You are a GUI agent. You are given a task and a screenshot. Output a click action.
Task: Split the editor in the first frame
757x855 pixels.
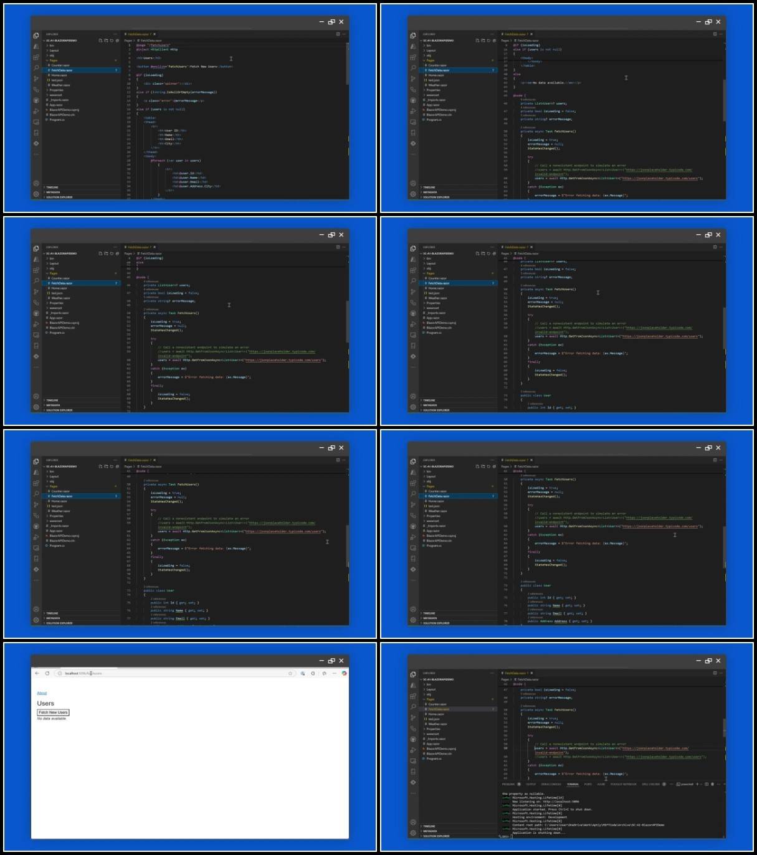click(x=338, y=34)
